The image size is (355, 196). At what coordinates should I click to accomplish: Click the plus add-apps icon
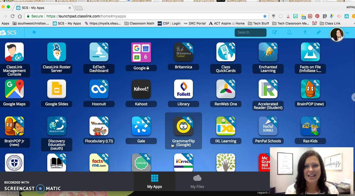pos(34,32)
